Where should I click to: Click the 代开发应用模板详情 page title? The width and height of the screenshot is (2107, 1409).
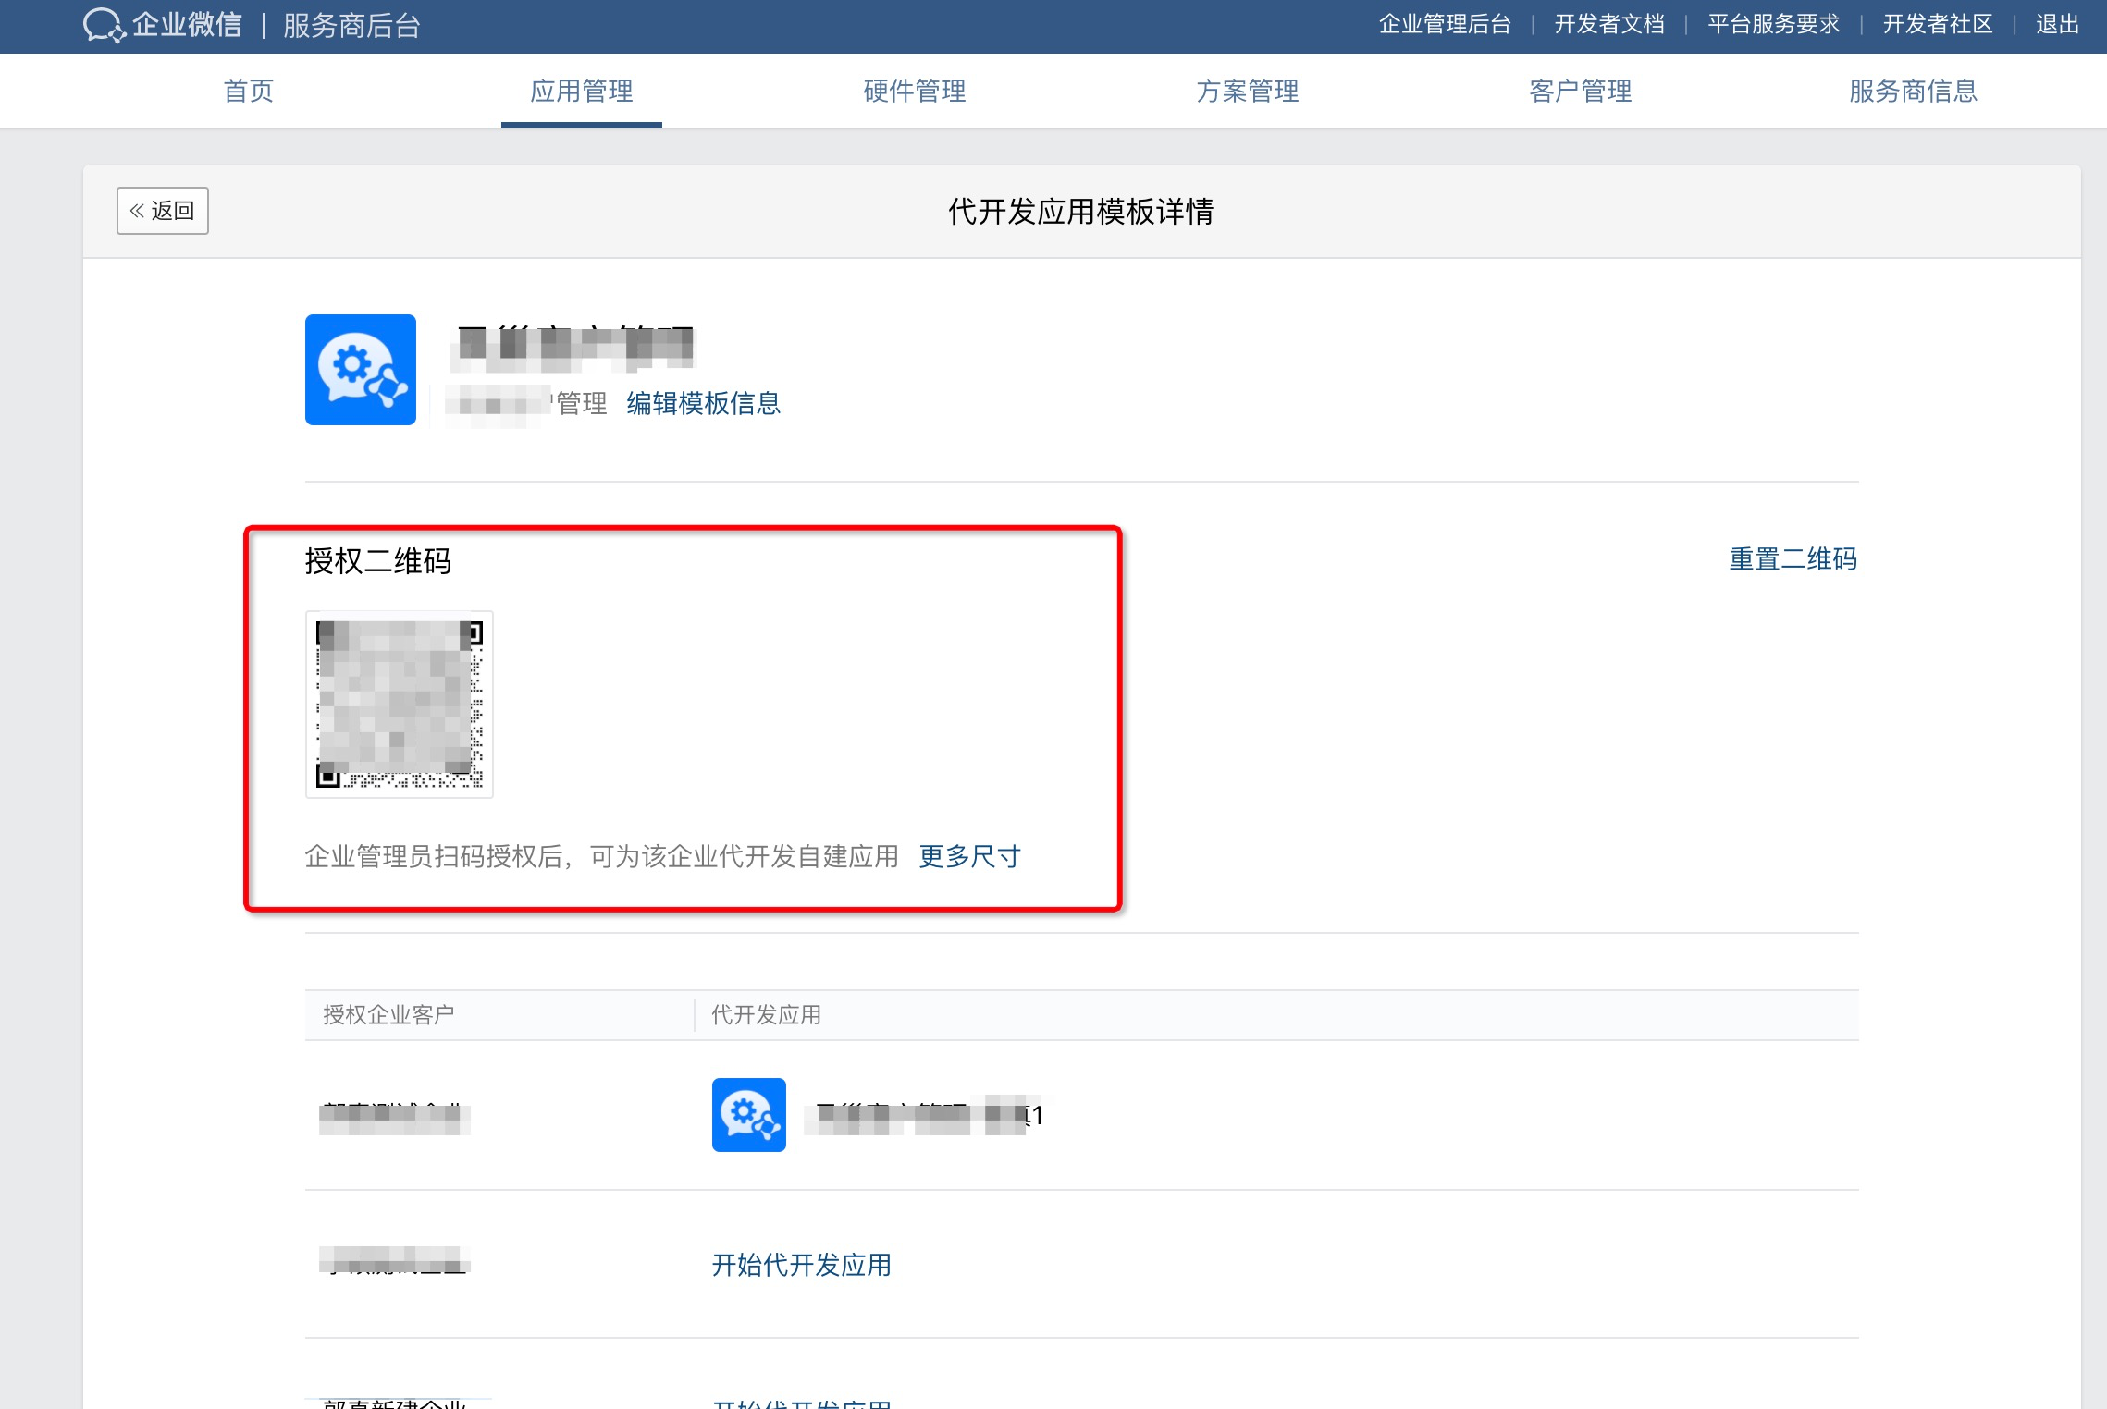1081,211
